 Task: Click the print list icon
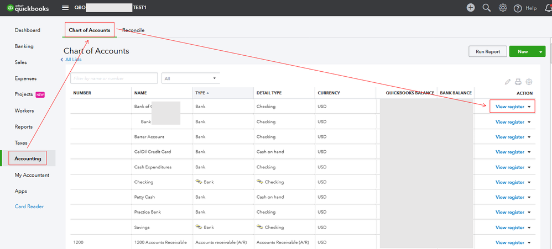[518, 82]
